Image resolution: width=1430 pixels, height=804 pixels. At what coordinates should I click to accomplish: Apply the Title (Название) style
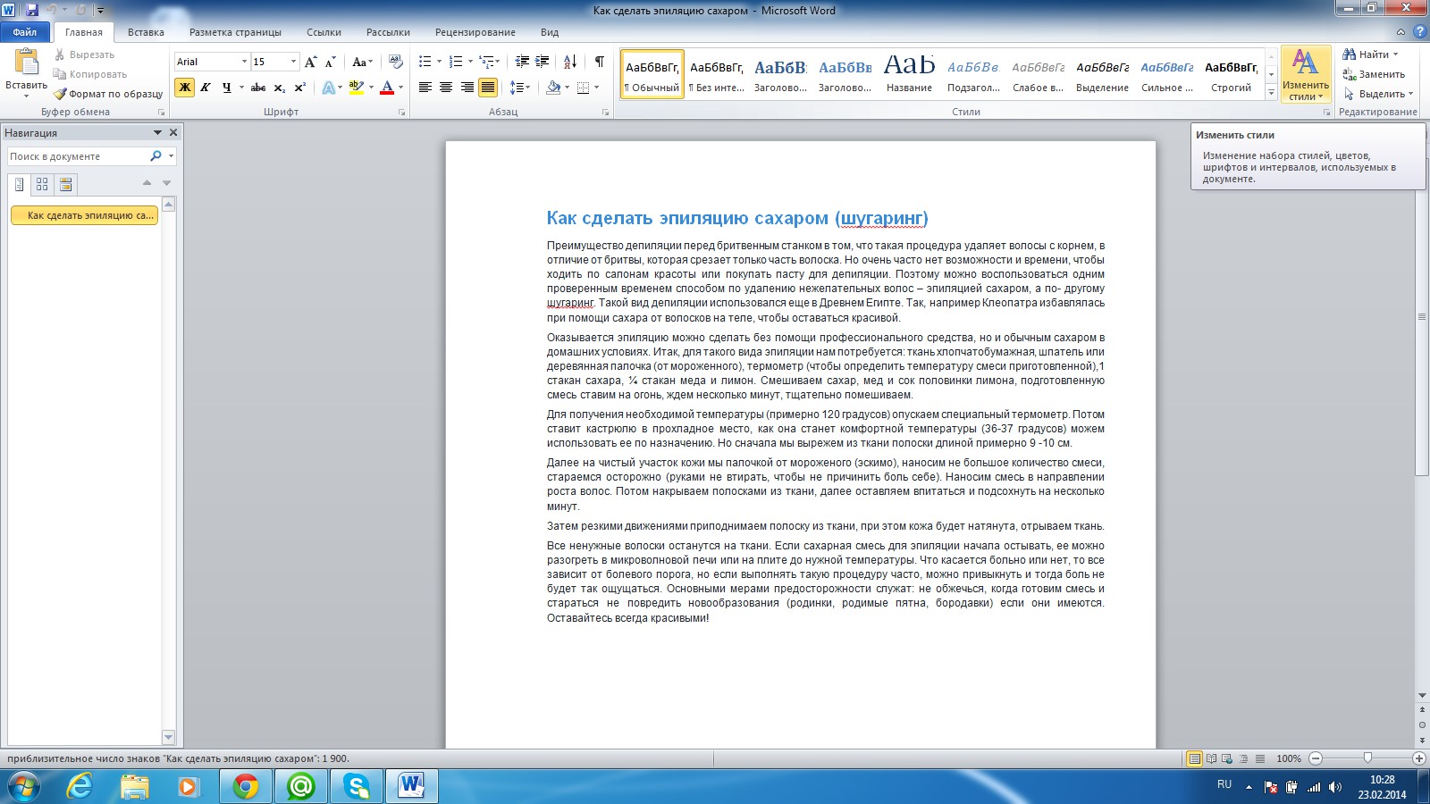click(x=909, y=74)
